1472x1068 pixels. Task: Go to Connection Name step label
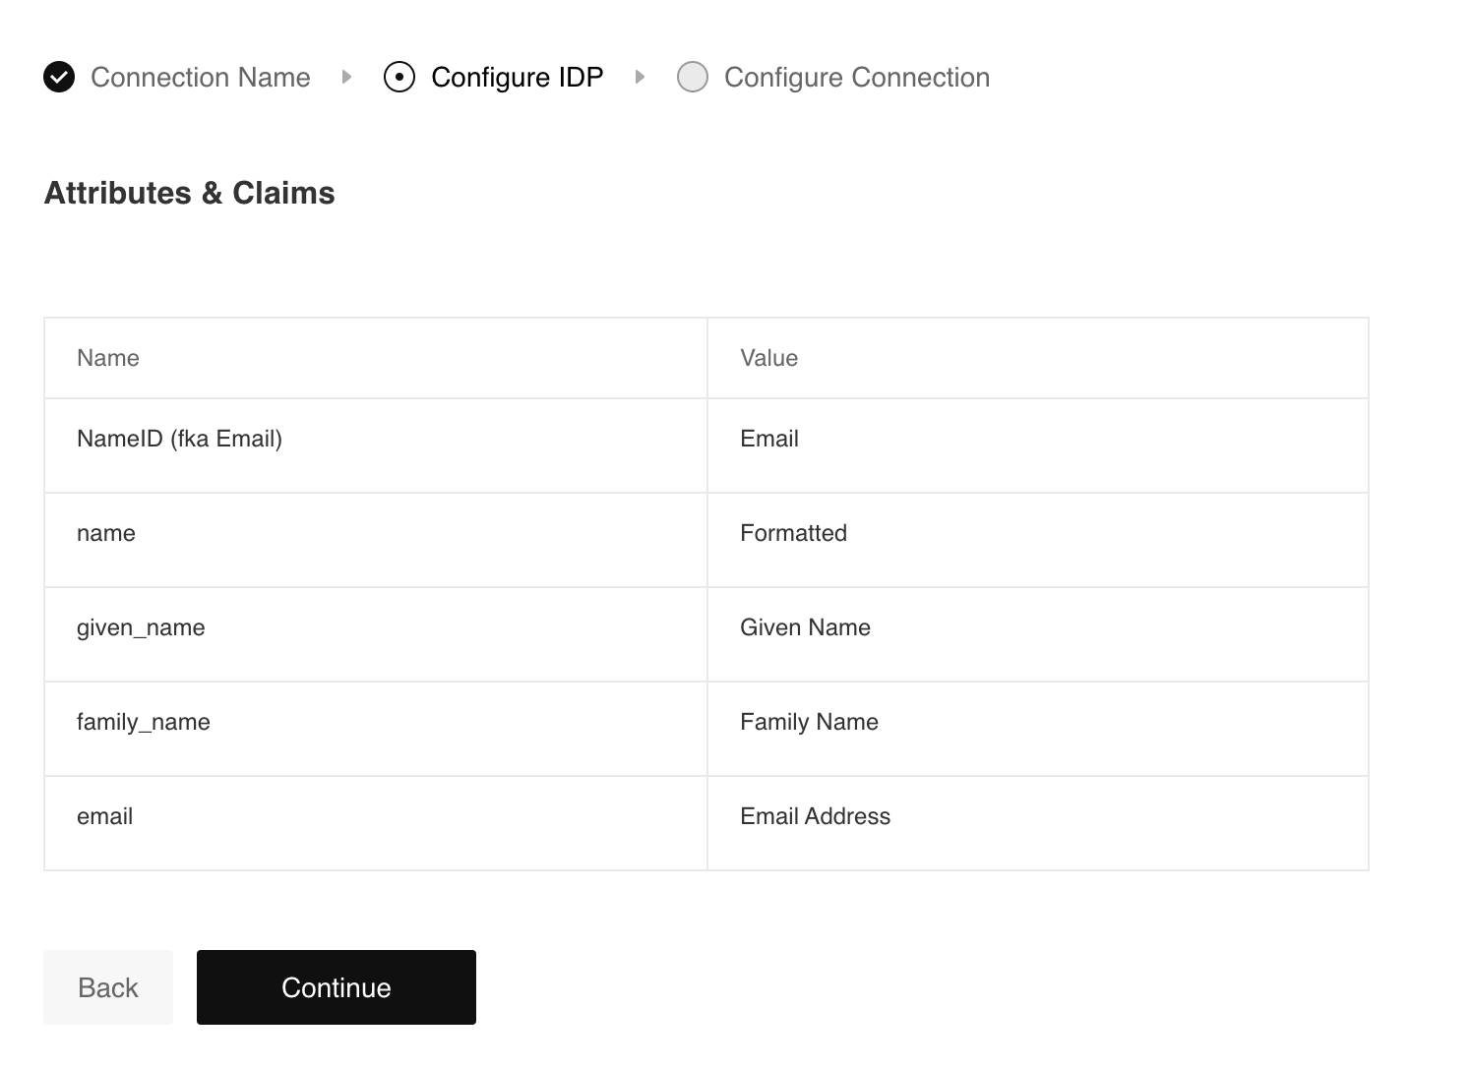click(201, 77)
